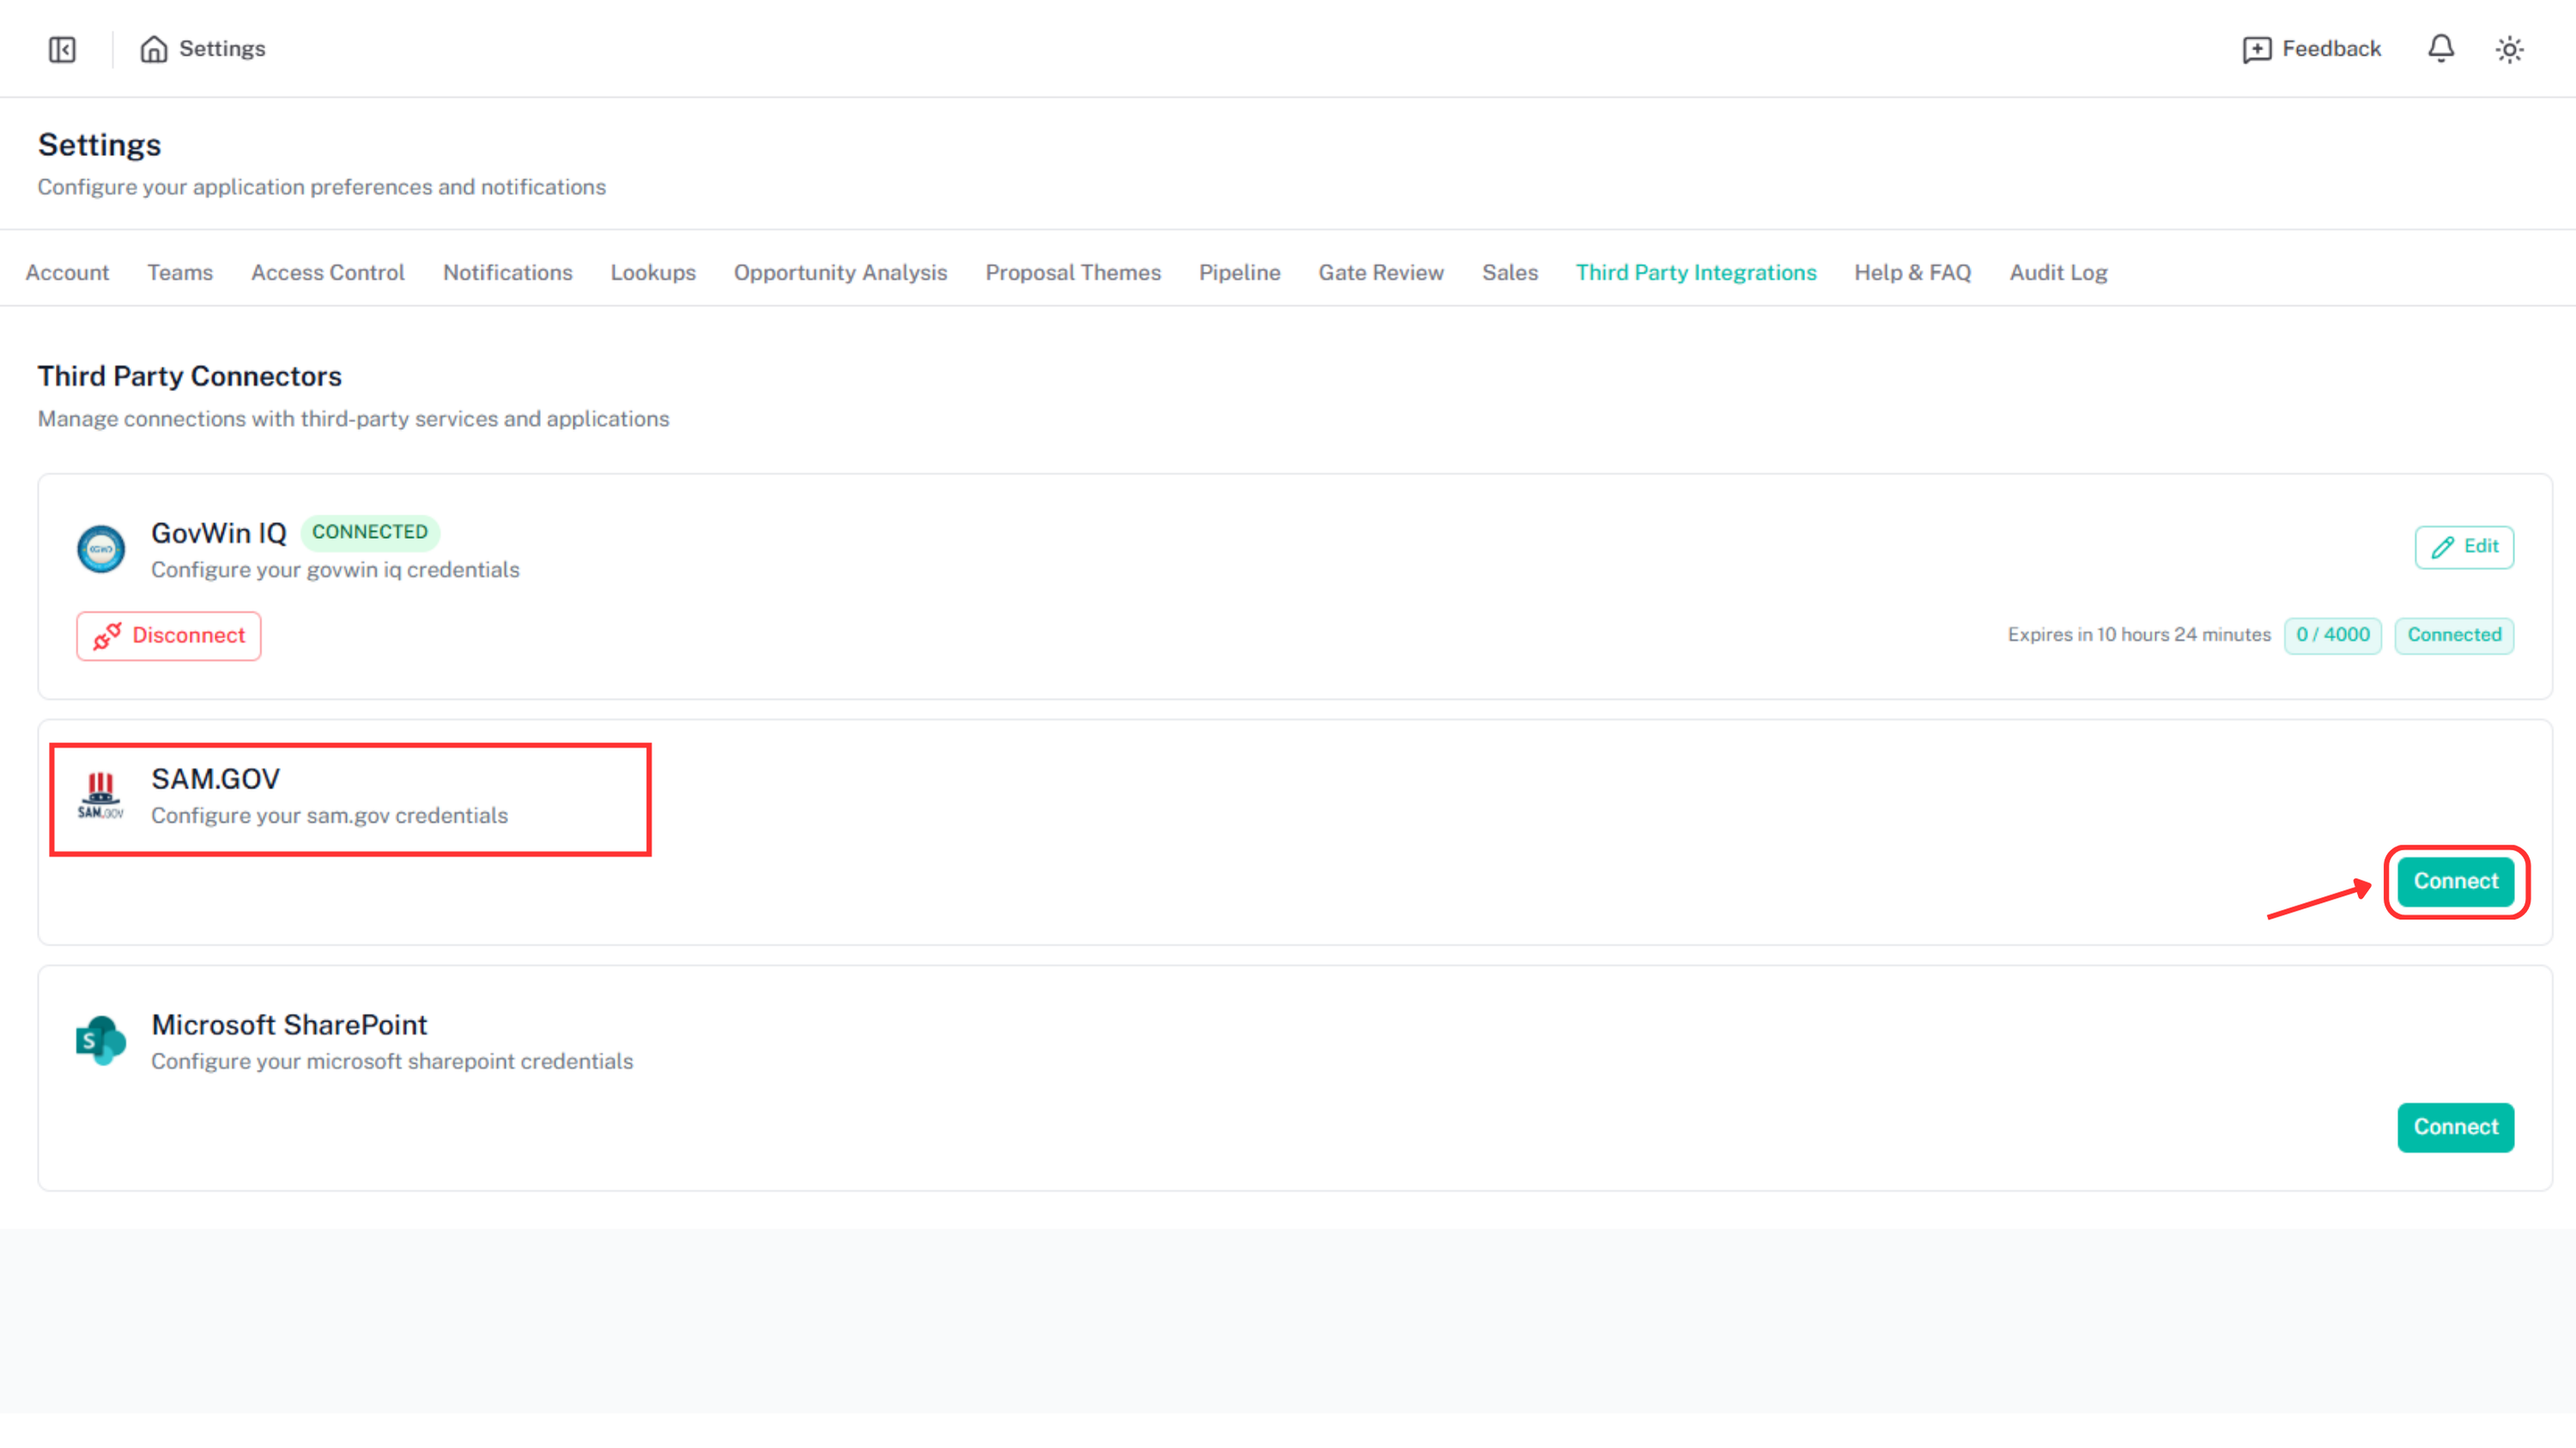Click the GovWin IQ logo
Image resolution: width=2576 pixels, height=1448 pixels.
(x=101, y=548)
